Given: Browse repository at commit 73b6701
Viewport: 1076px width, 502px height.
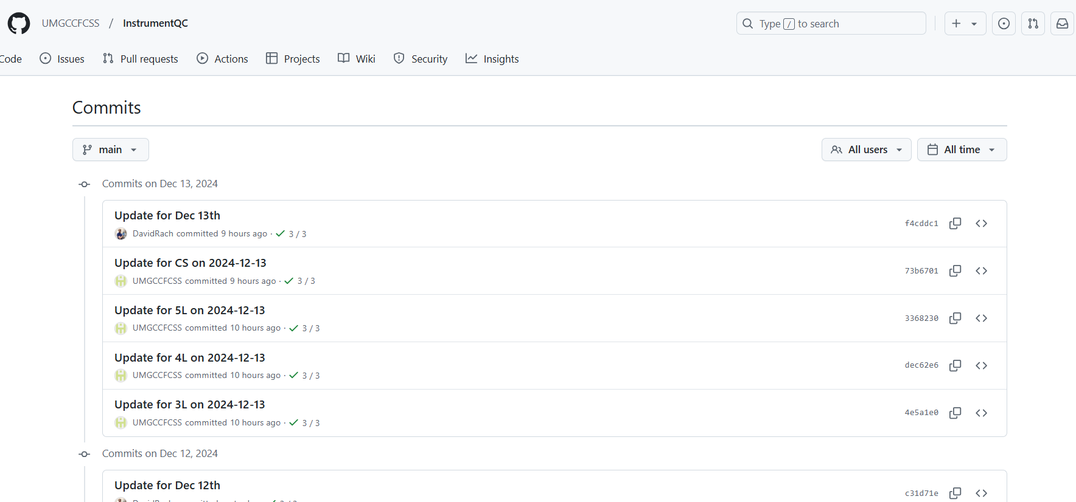Looking at the screenshot, I should (981, 271).
